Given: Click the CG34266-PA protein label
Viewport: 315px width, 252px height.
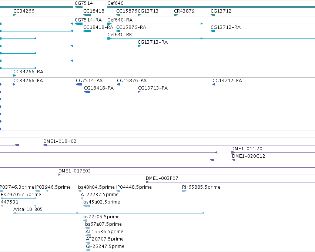Looking at the screenshot, I should pyautogui.click(x=28, y=81).
